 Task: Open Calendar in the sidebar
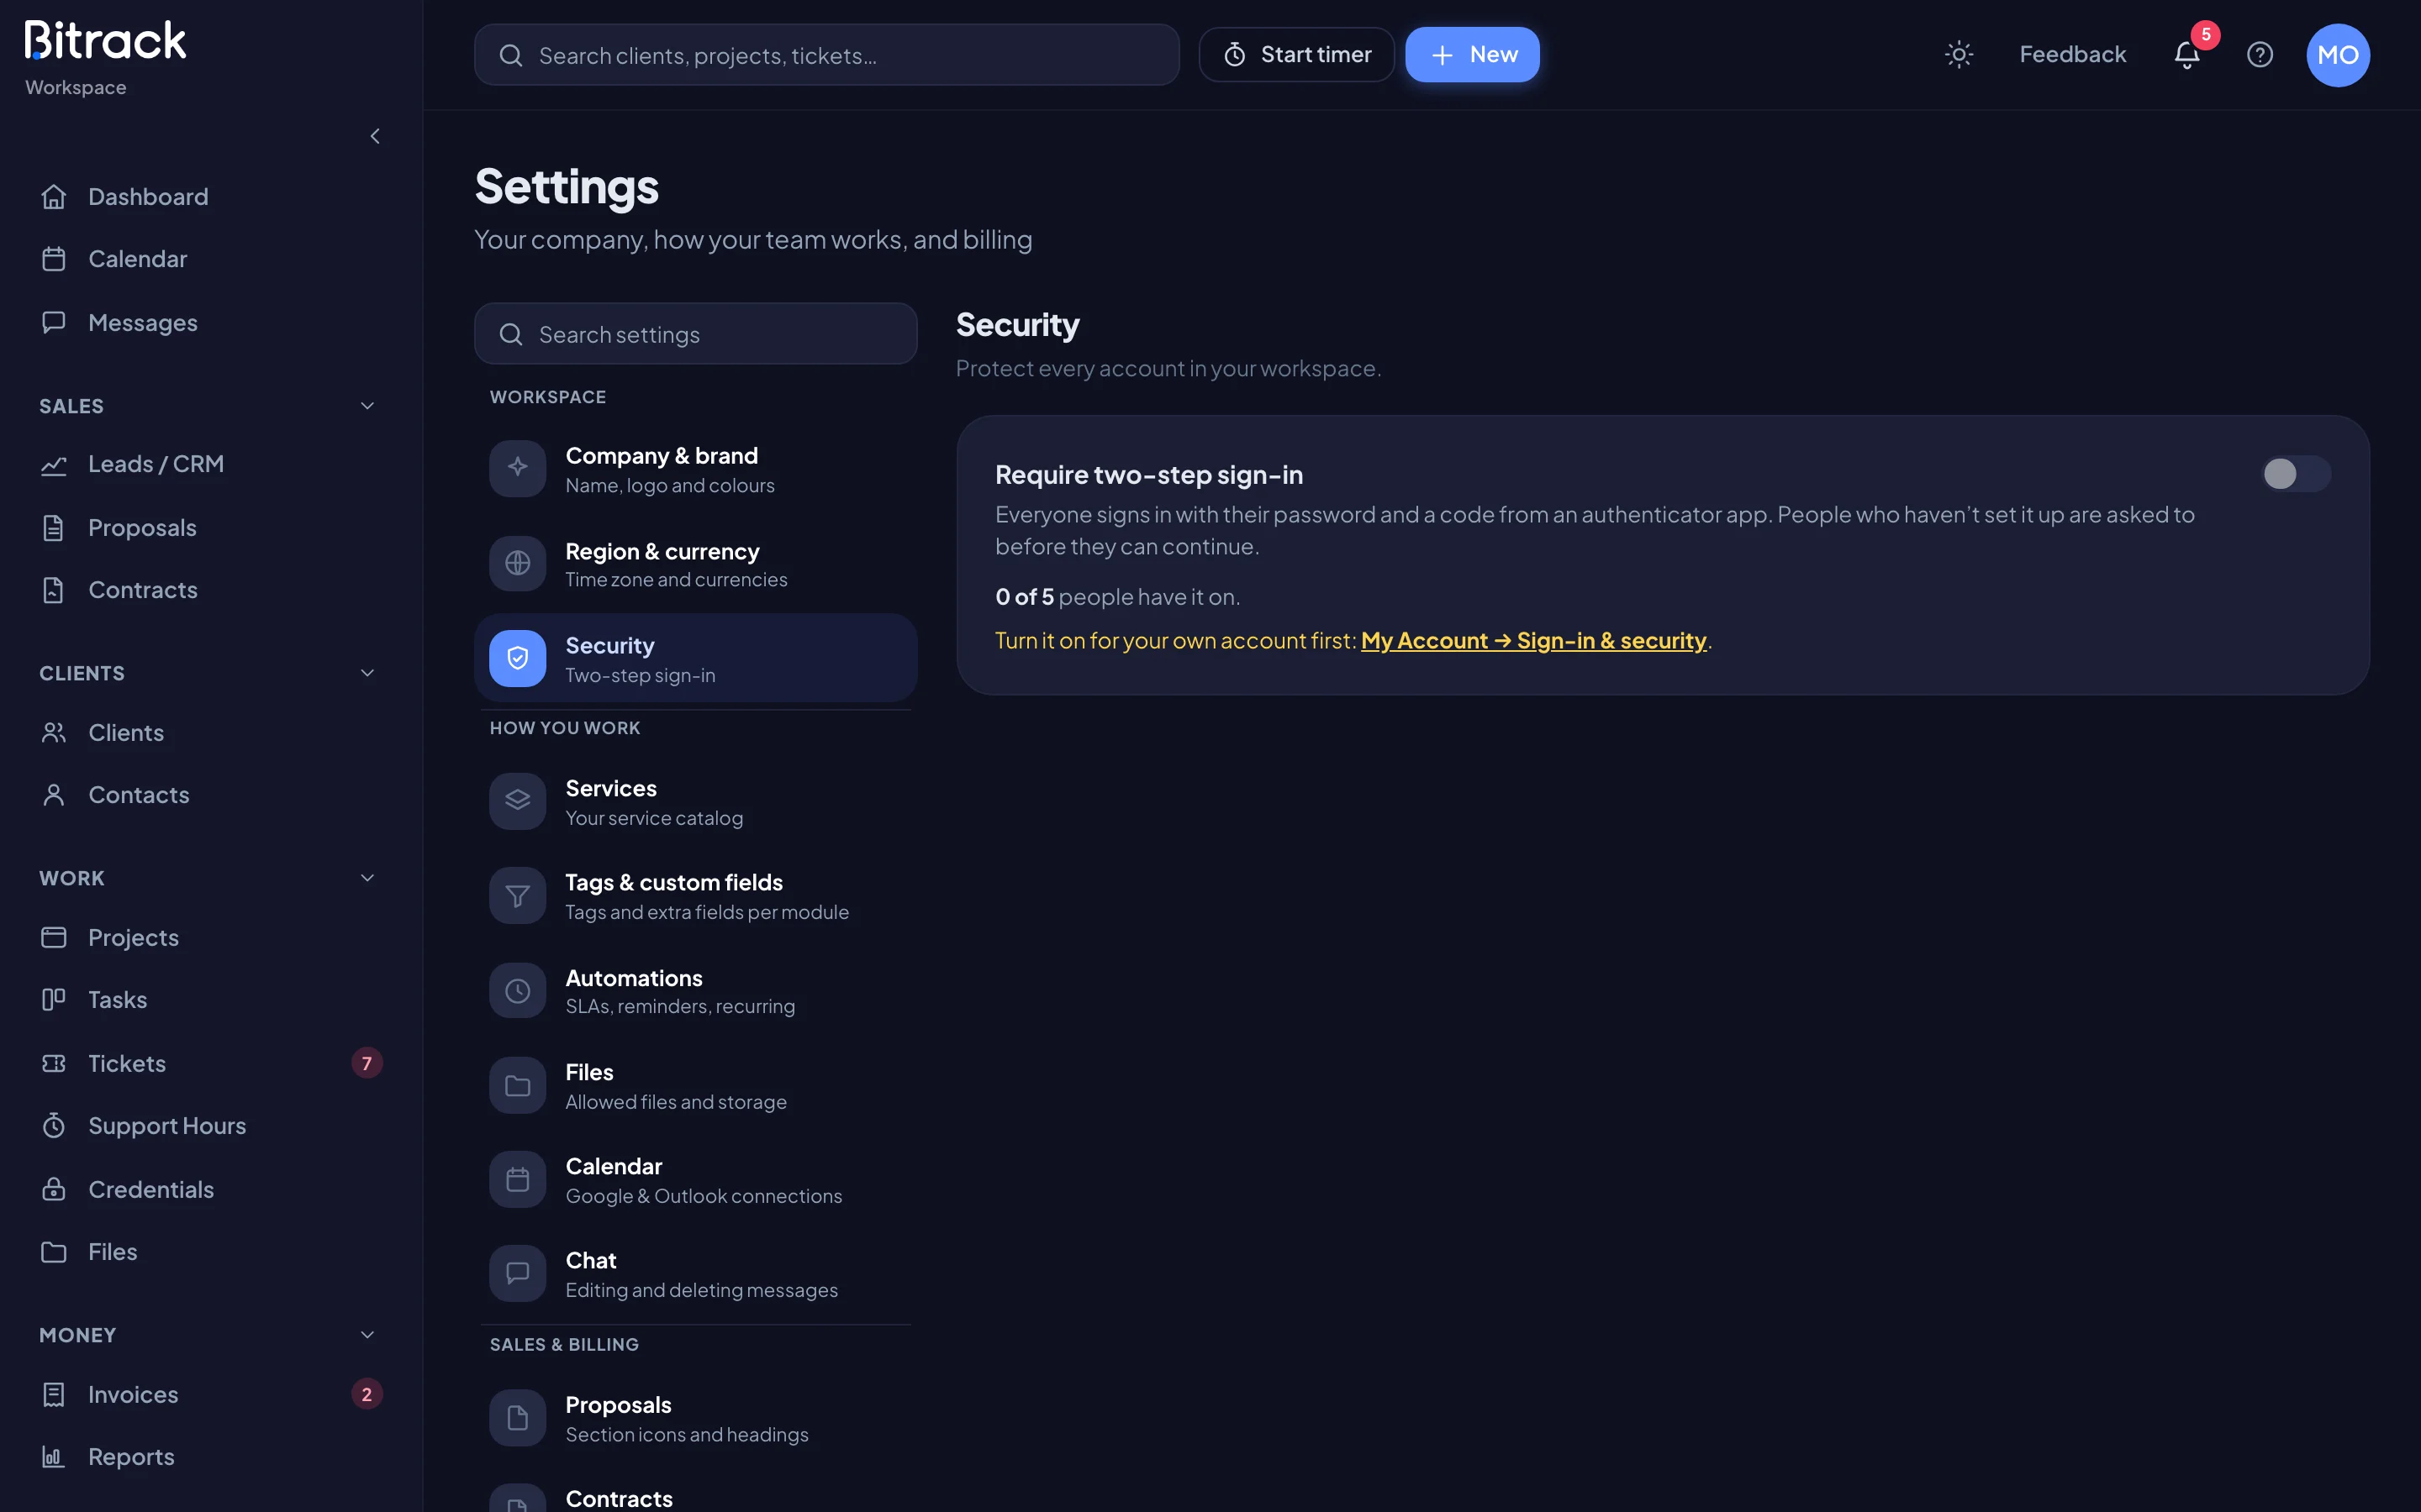click(x=211, y=259)
